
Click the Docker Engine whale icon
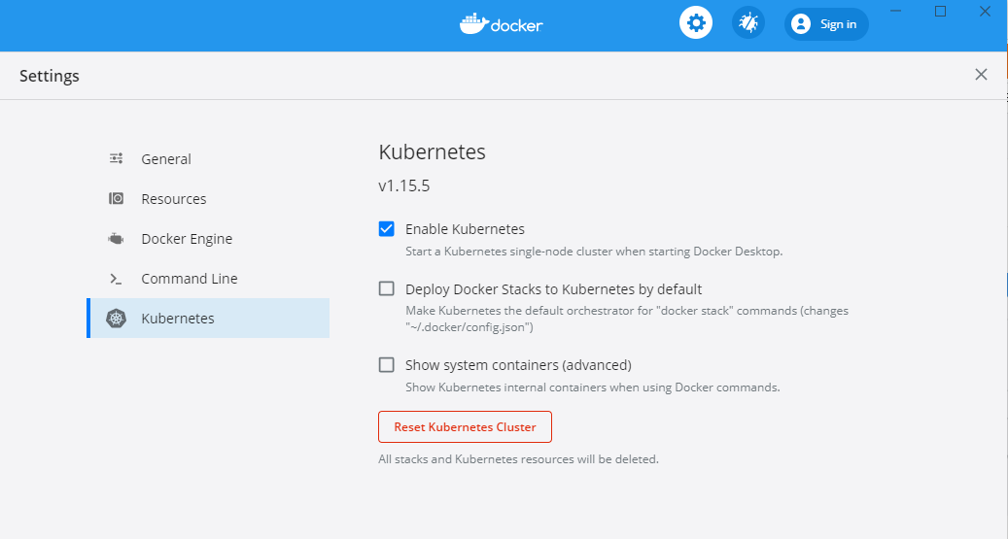[x=117, y=239]
